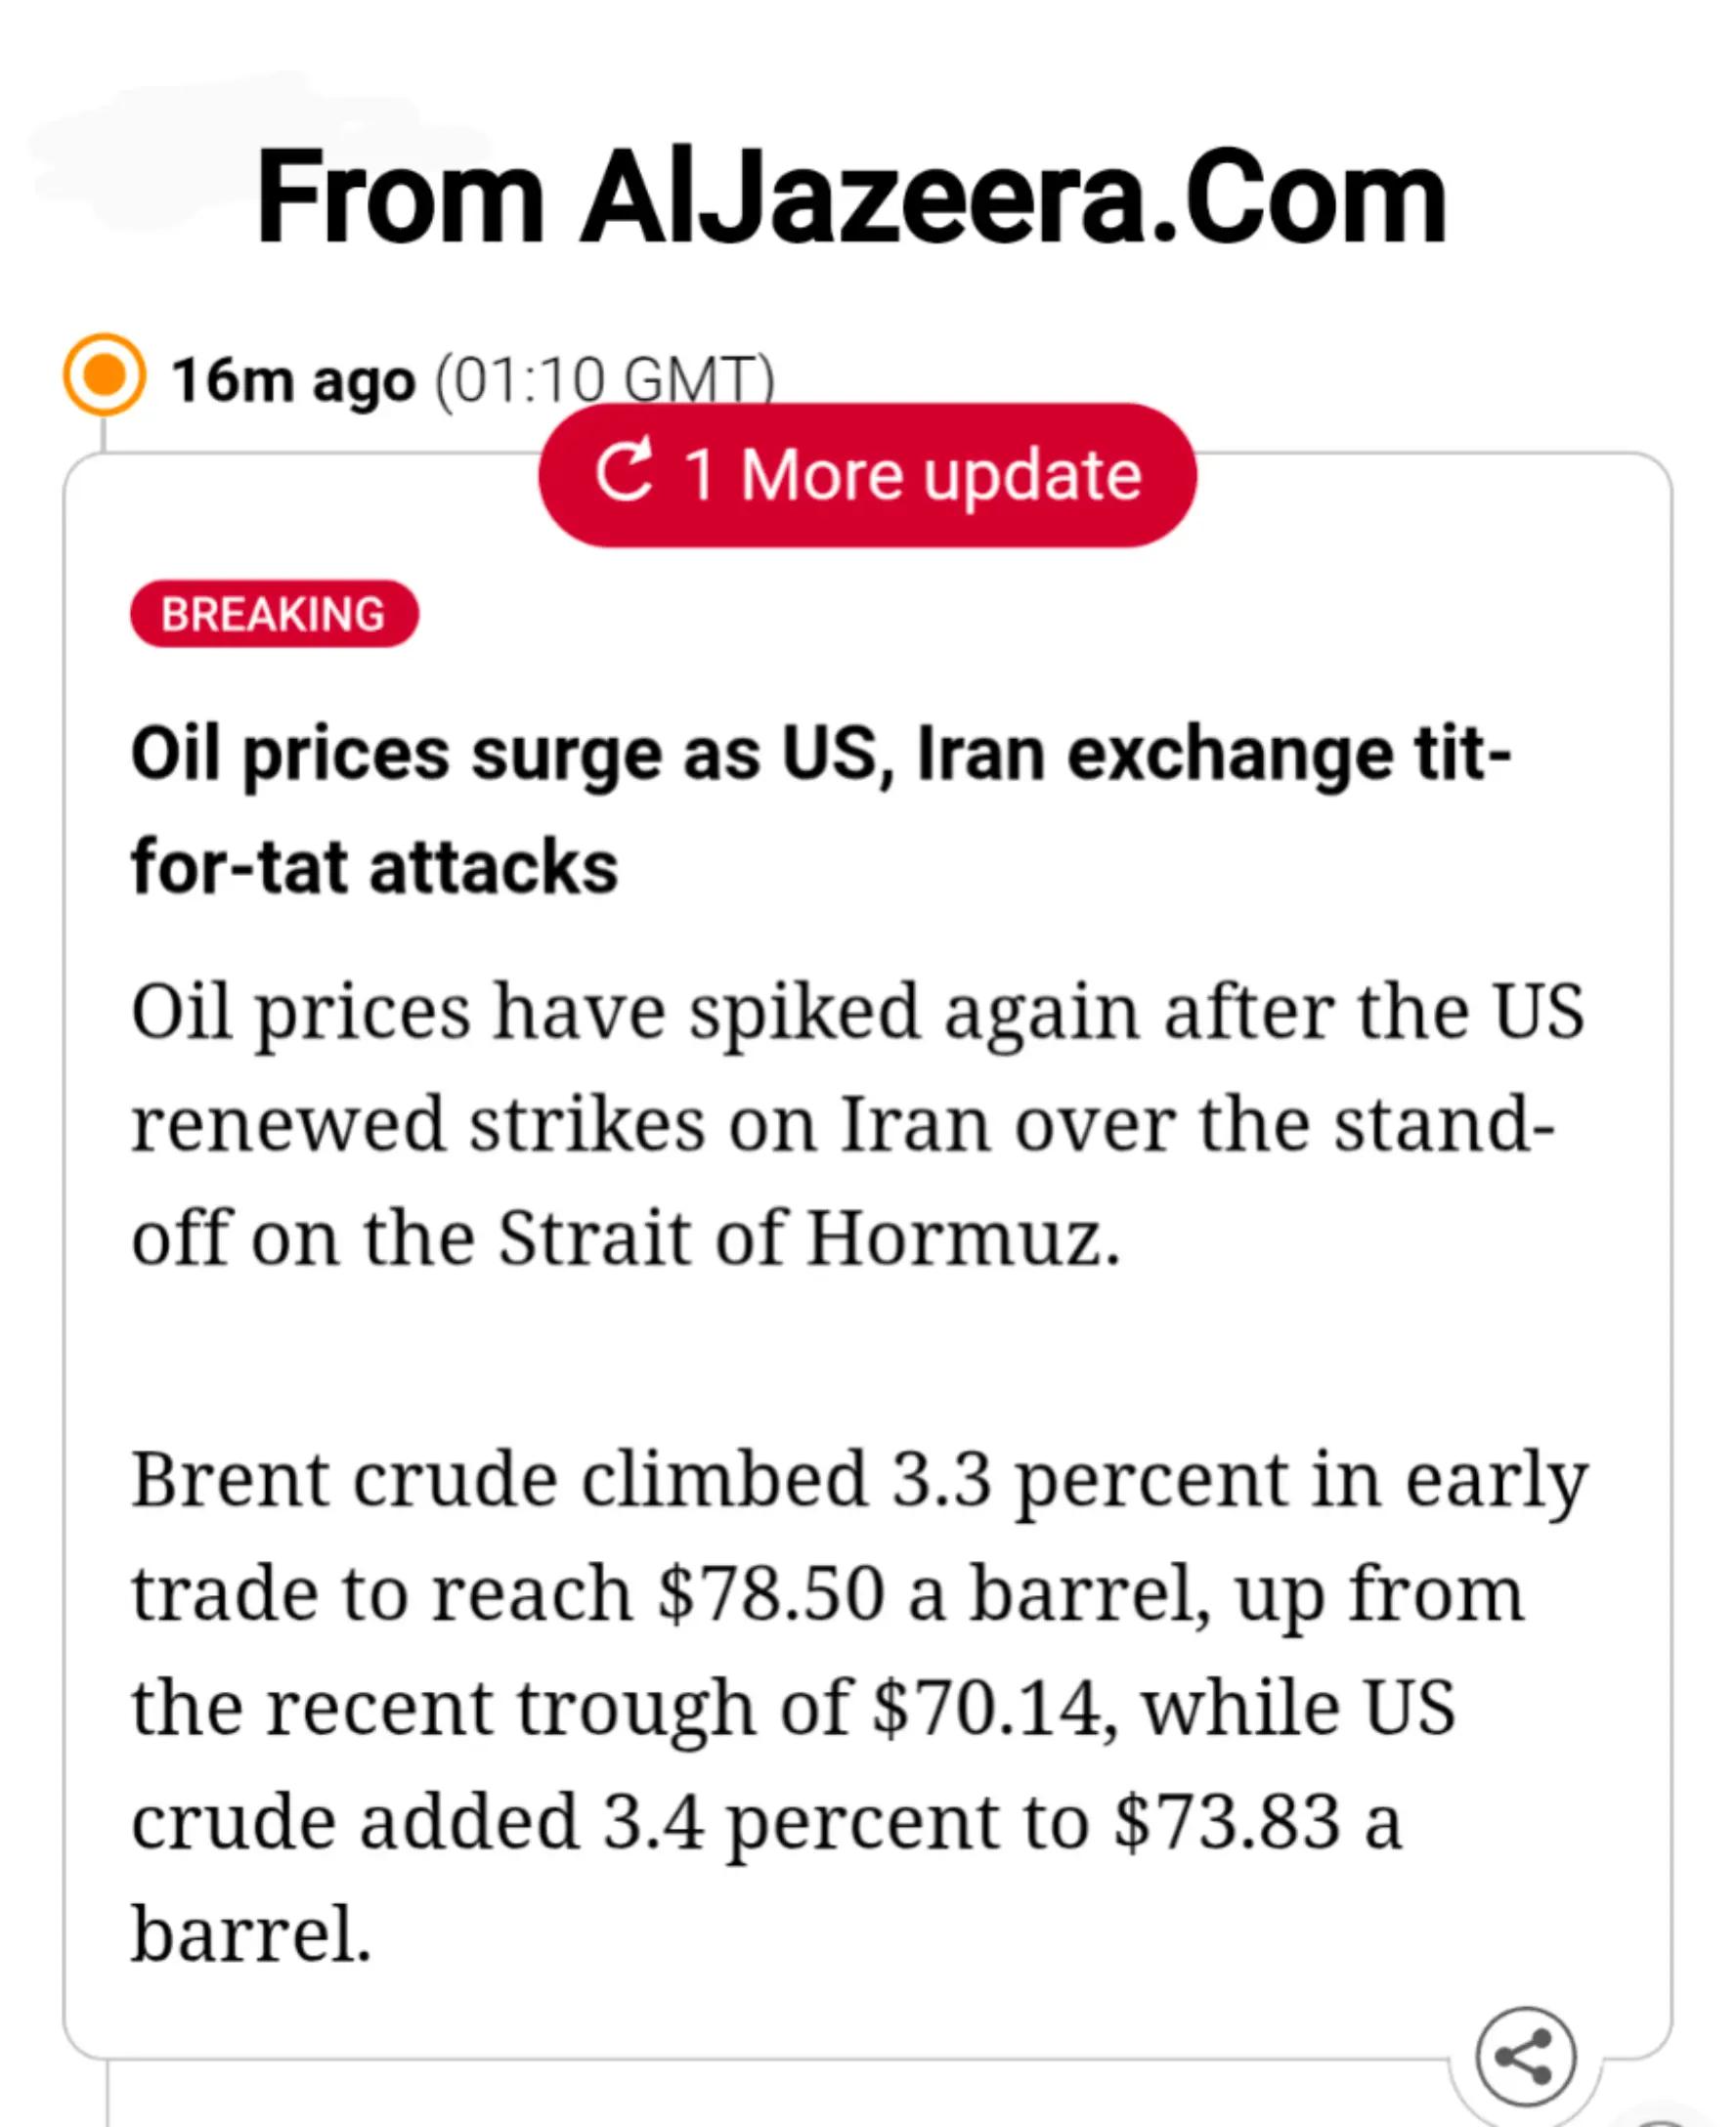Click the $78.50 price figure
This screenshot has height=2127, width=1736.
[x=771, y=1593]
